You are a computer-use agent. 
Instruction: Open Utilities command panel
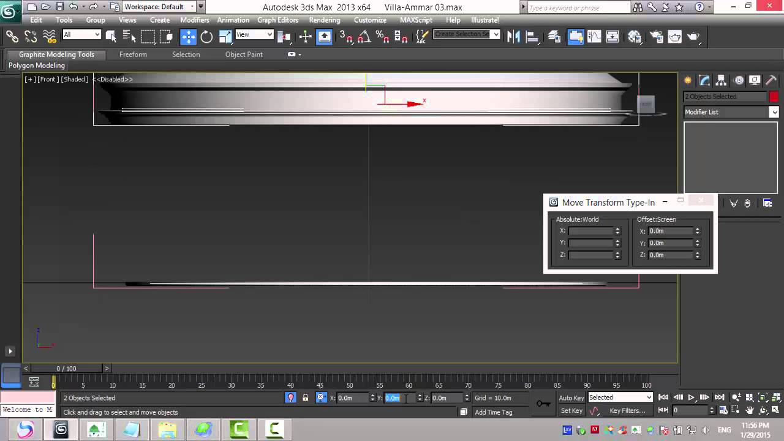pyautogui.click(x=772, y=80)
